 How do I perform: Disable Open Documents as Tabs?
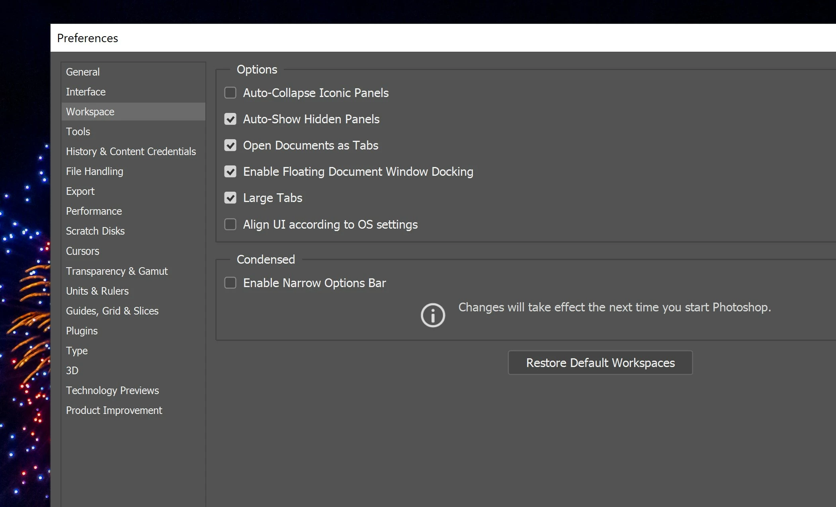pyautogui.click(x=230, y=145)
